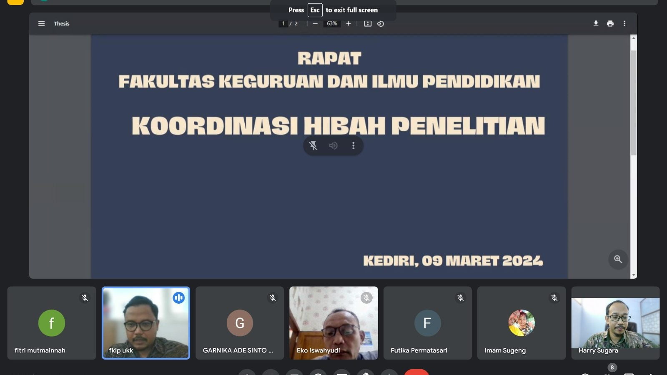Click the PDF vertical scrollbar
This screenshot has height=375, width=667.
pos(633,104)
